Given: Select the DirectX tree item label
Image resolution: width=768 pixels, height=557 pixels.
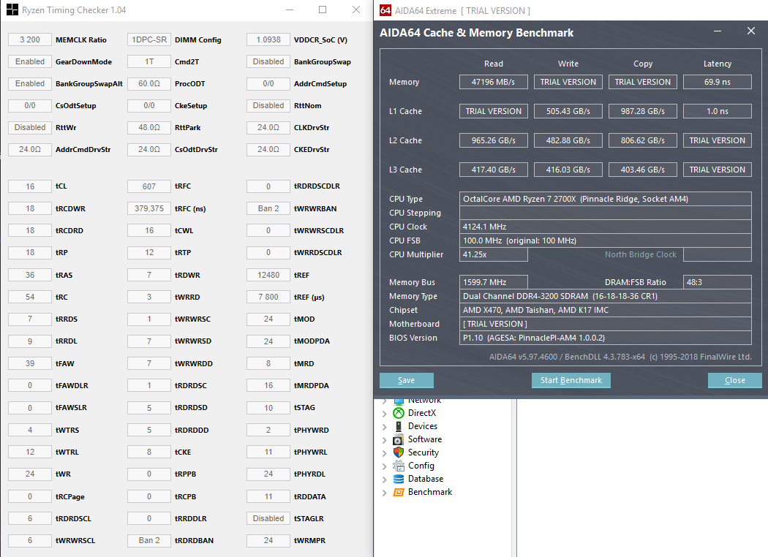Looking at the screenshot, I should pos(422,413).
